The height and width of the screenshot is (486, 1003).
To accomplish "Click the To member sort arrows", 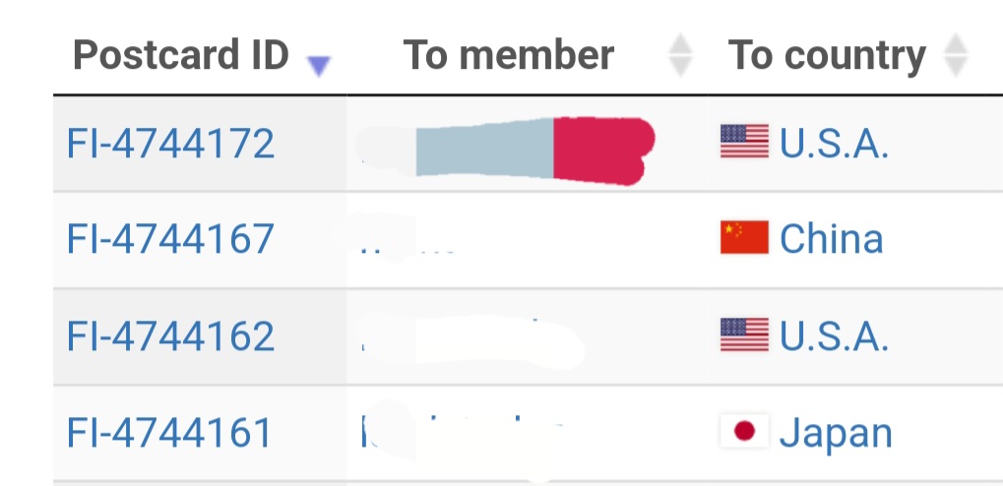I will point(680,56).
